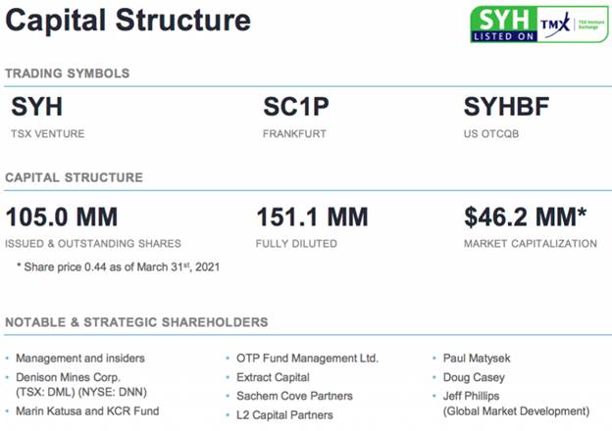Click the Capital Structure page title

pos(128,21)
